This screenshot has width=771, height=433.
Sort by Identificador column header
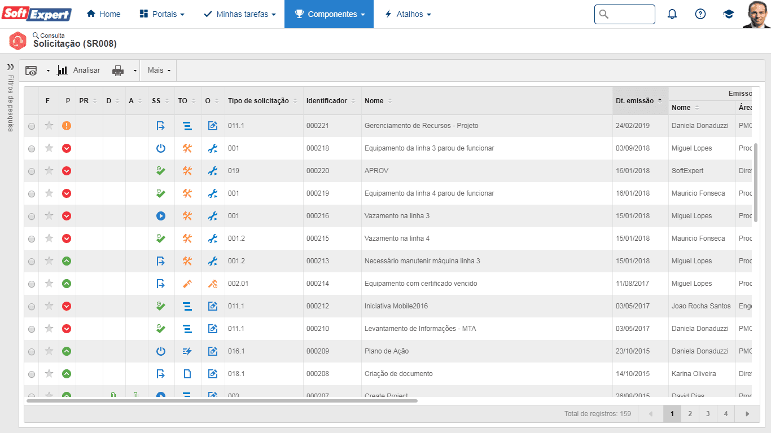[332, 101]
